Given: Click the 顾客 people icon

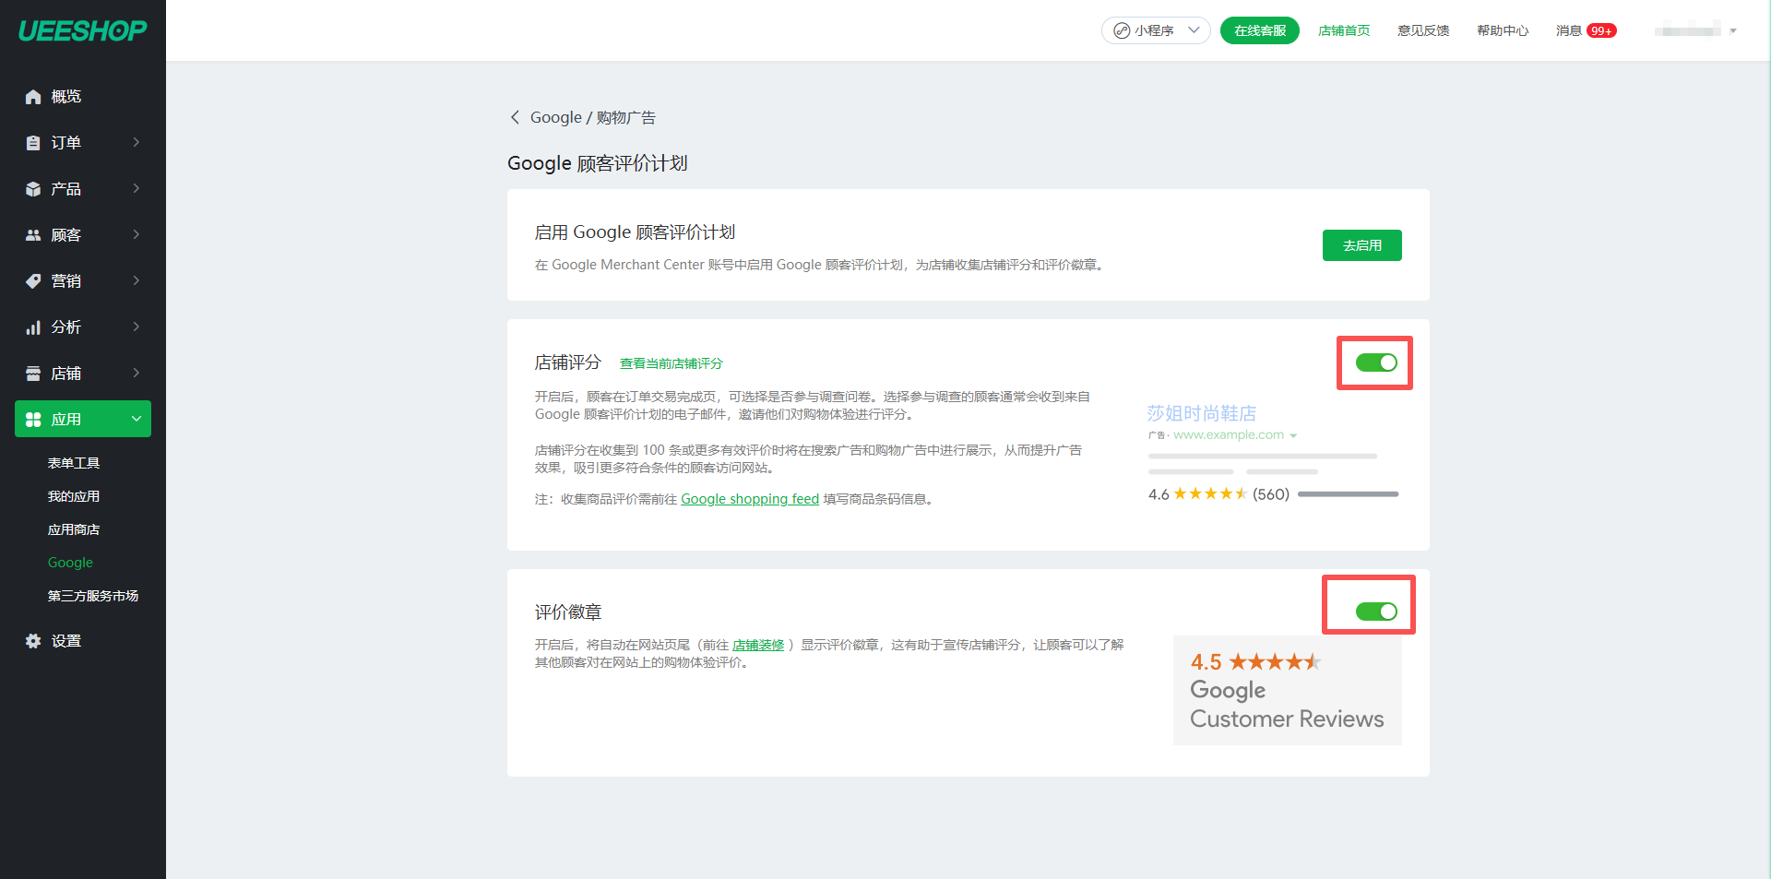Looking at the screenshot, I should tap(33, 235).
